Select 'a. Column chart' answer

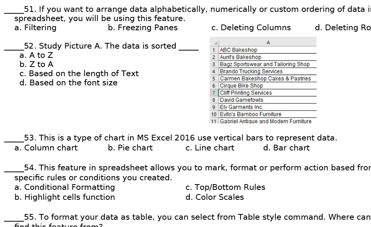coord(46,148)
